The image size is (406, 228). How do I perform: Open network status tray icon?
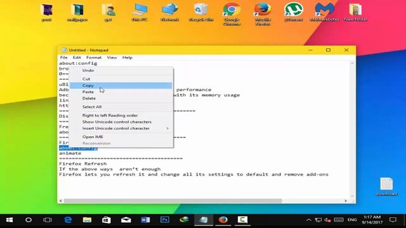(318, 220)
